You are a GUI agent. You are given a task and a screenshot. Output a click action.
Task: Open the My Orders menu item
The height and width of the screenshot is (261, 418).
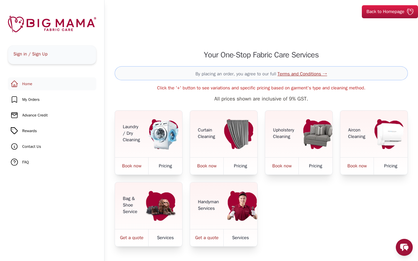pos(31,100)
